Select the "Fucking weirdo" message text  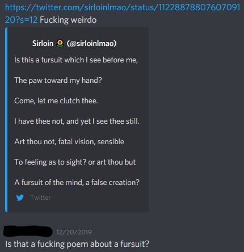tap(68, 20)
